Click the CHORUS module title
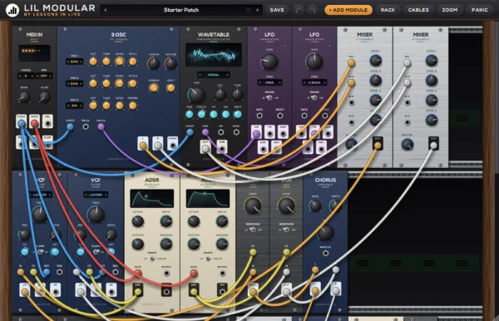The height and width of the screenshot is (321, 499). [x=325, y=180]
